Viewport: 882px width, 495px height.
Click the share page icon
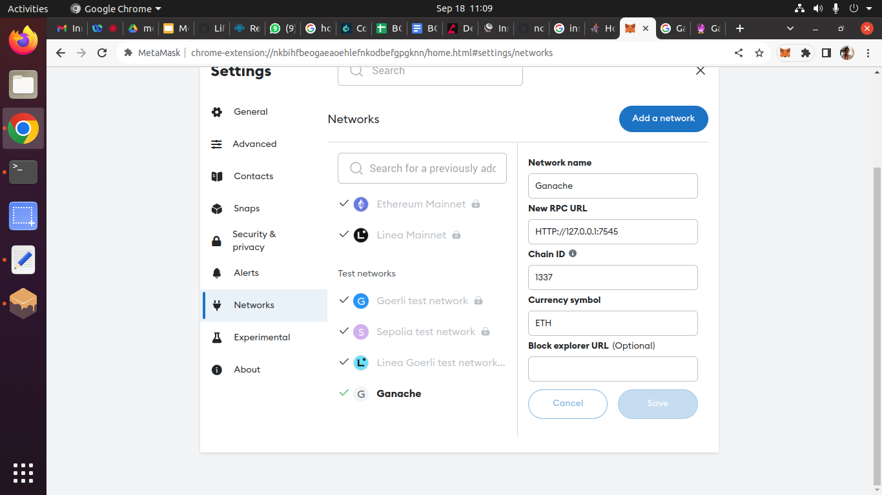pos(739,53)
